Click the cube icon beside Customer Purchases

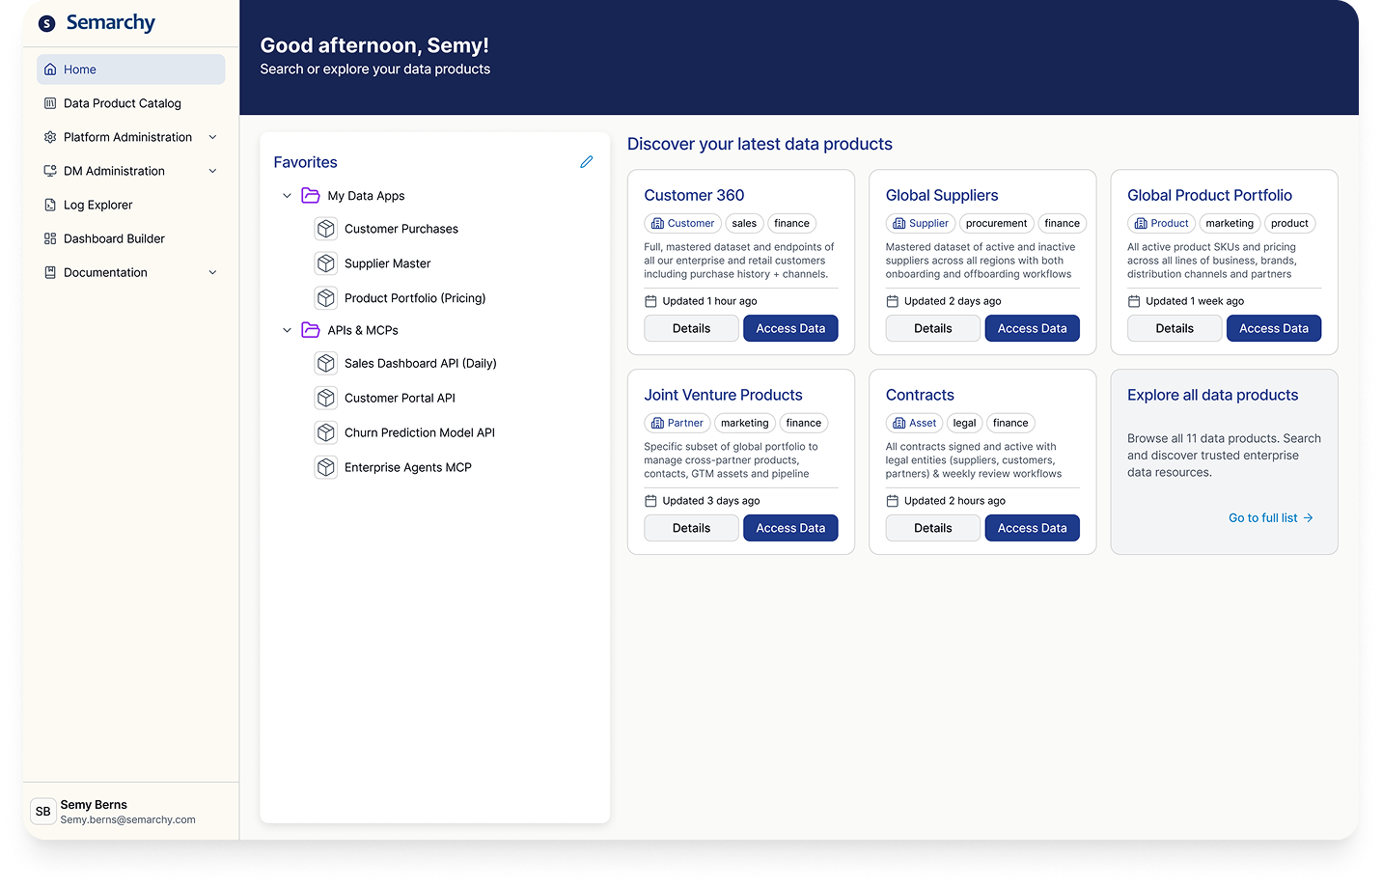326,229
